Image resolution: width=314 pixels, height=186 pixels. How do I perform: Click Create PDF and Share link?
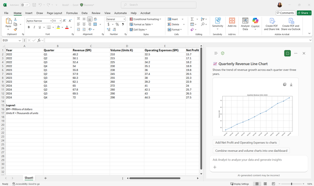271,24
